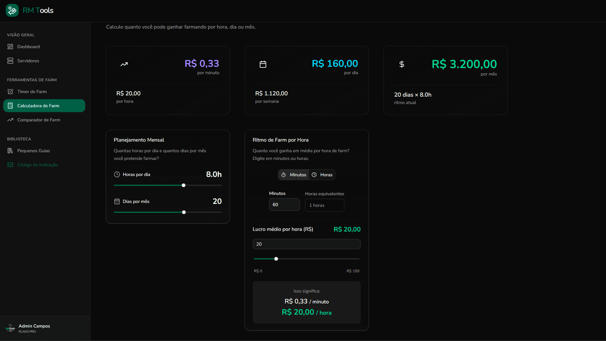Click the dollar icon on the monthly earnings card

(402, 64)
